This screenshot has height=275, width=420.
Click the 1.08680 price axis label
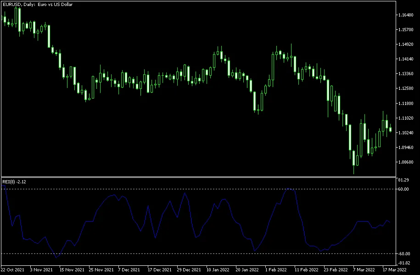click(407, 162)
